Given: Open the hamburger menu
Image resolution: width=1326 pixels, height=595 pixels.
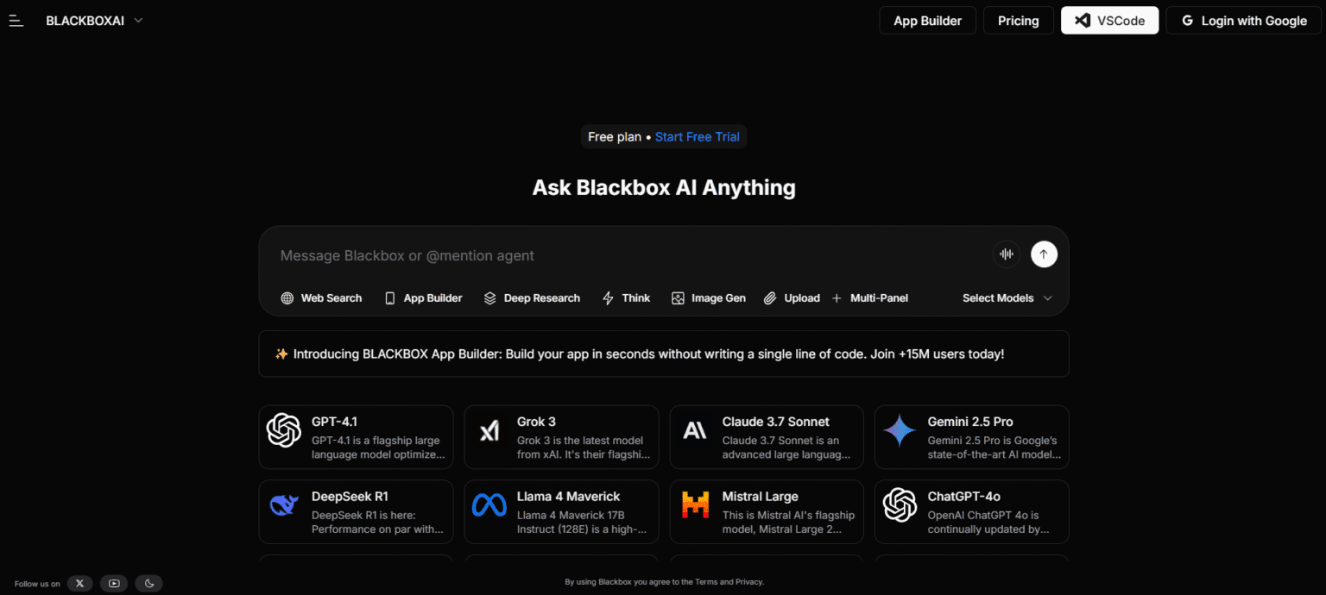Looking at the screenshot, I should pos(16,20).
